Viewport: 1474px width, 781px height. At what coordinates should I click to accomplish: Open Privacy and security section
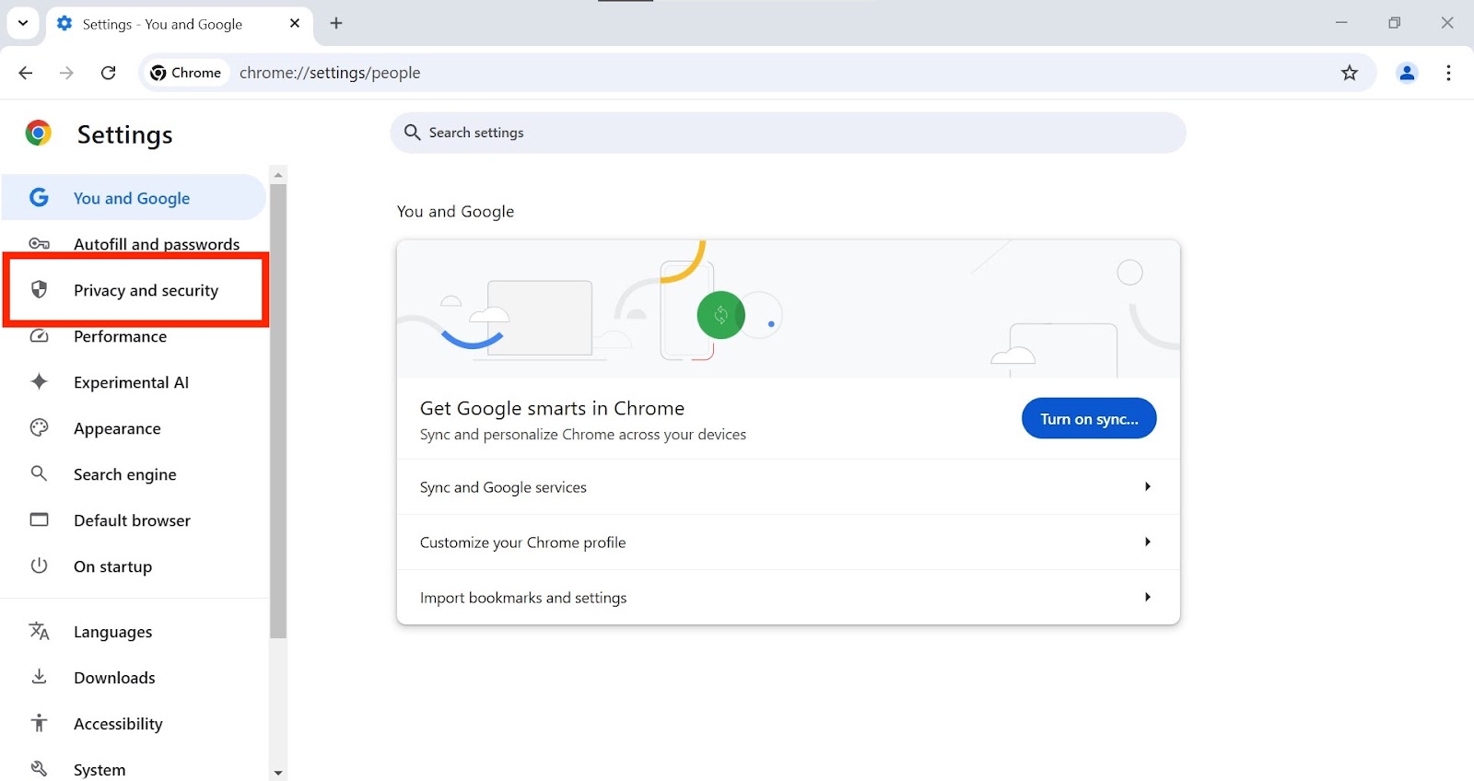tap(135, 290)
